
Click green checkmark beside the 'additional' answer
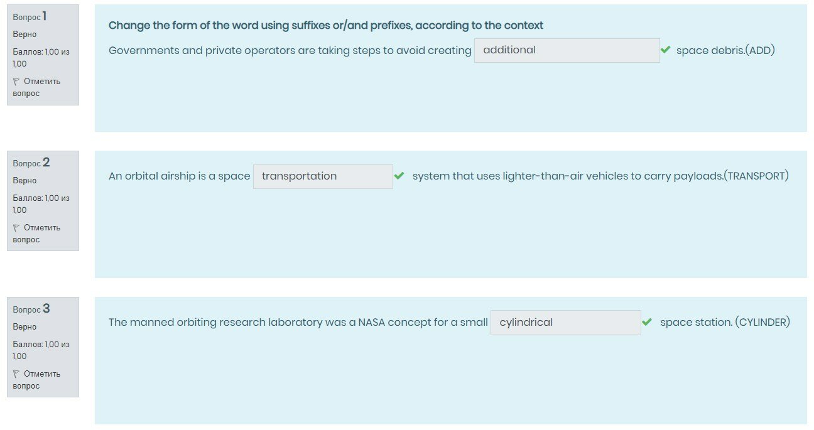(666, 50)
